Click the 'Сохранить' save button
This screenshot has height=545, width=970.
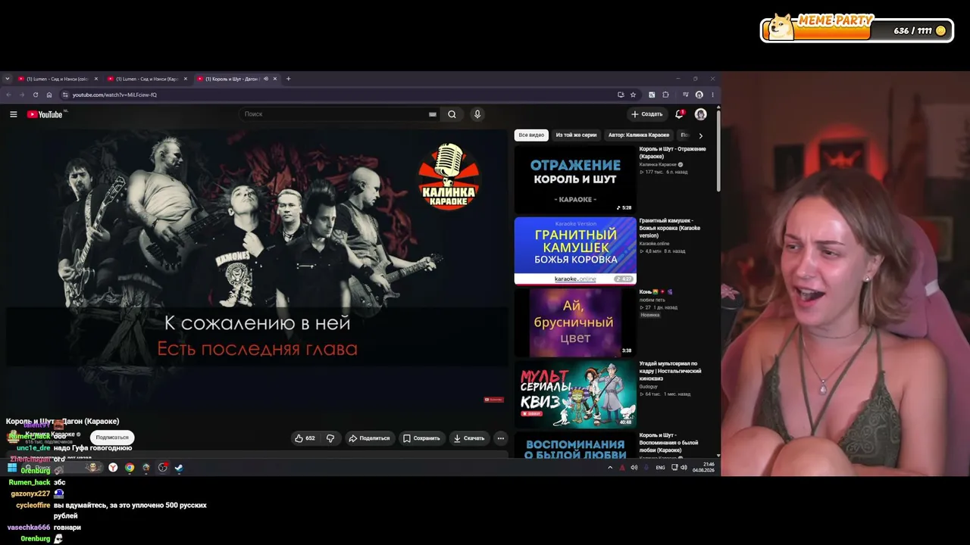click(421, 438)
